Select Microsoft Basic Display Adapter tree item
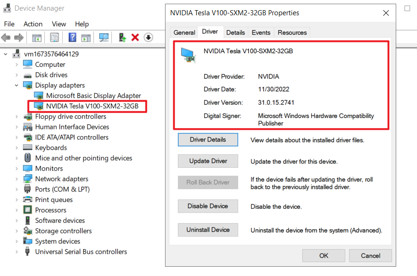417x276 pixels. [x=93, y=96]
